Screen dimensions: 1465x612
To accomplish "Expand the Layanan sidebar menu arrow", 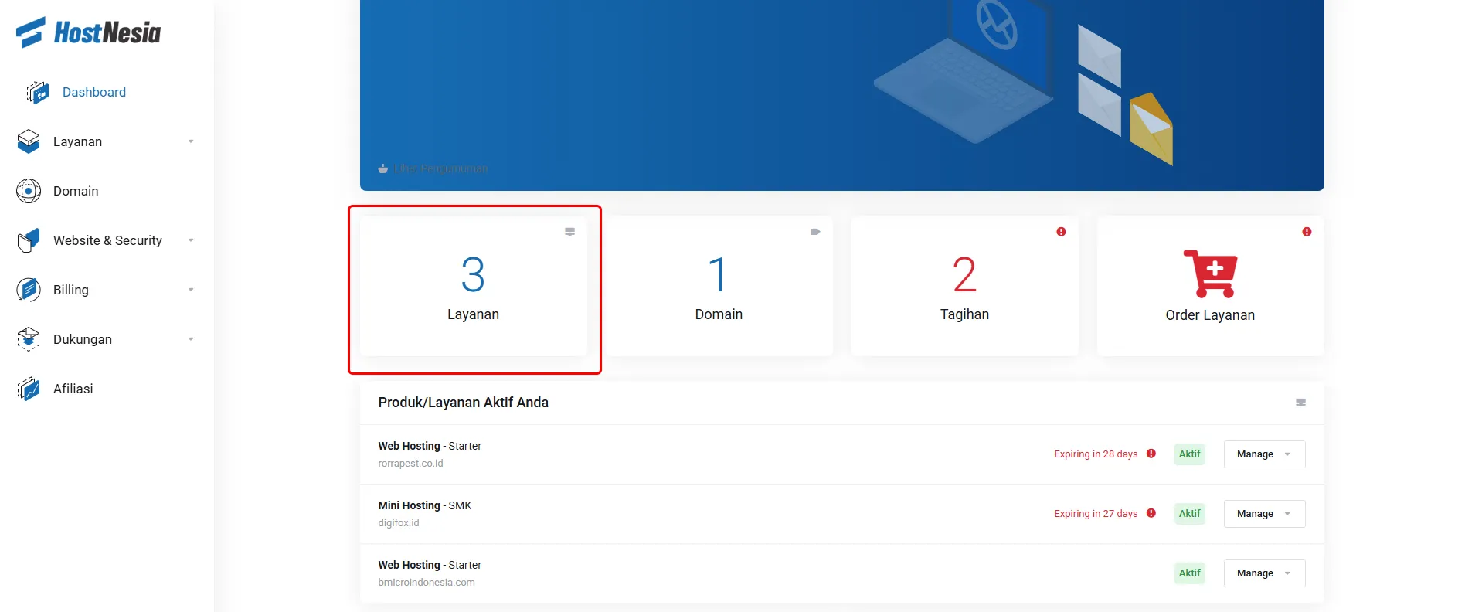I will click(191, 141).
